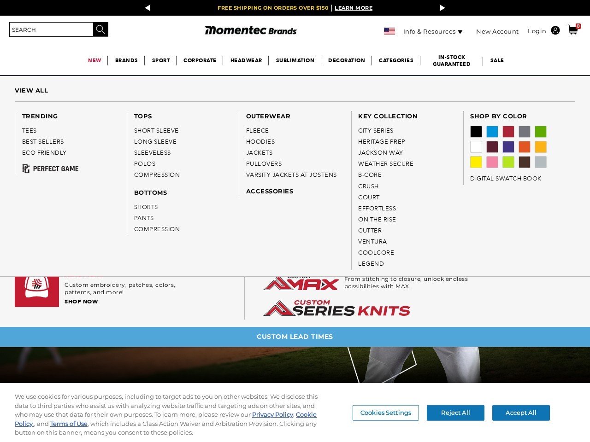This screenshot has width=590, height=442.
Task: Click the US flag icon
Action: click(389, 31)
